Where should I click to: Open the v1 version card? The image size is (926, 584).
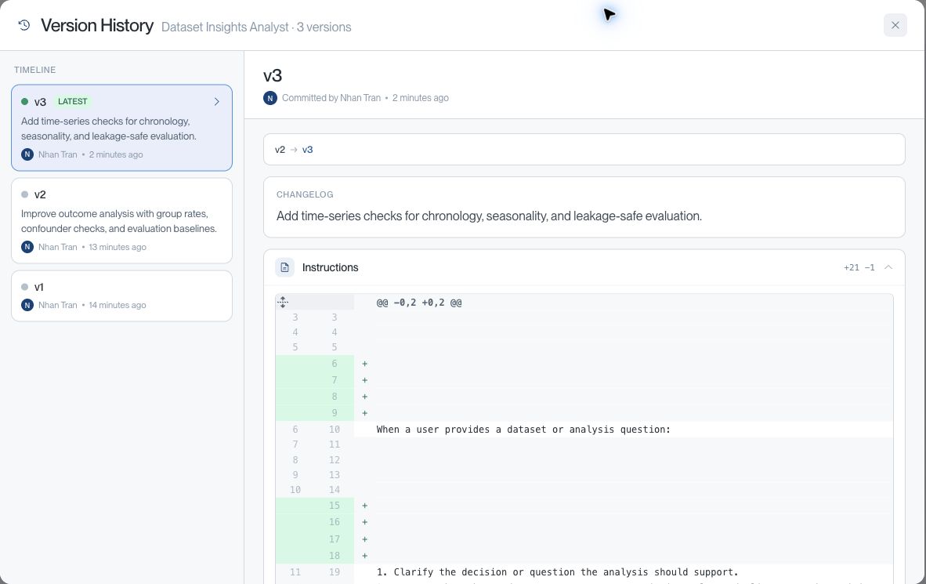coord(121,296)
